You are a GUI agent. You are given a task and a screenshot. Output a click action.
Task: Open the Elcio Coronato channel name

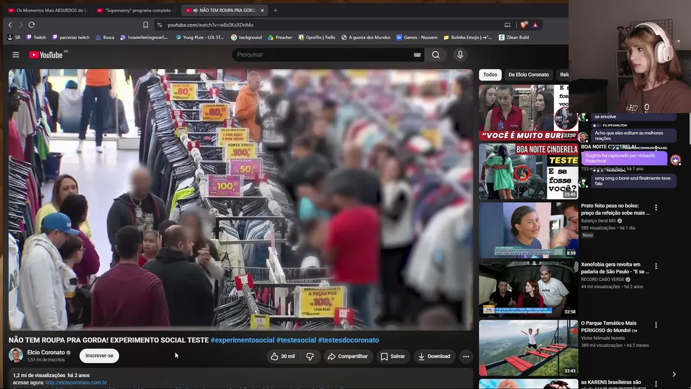point(46,352)
